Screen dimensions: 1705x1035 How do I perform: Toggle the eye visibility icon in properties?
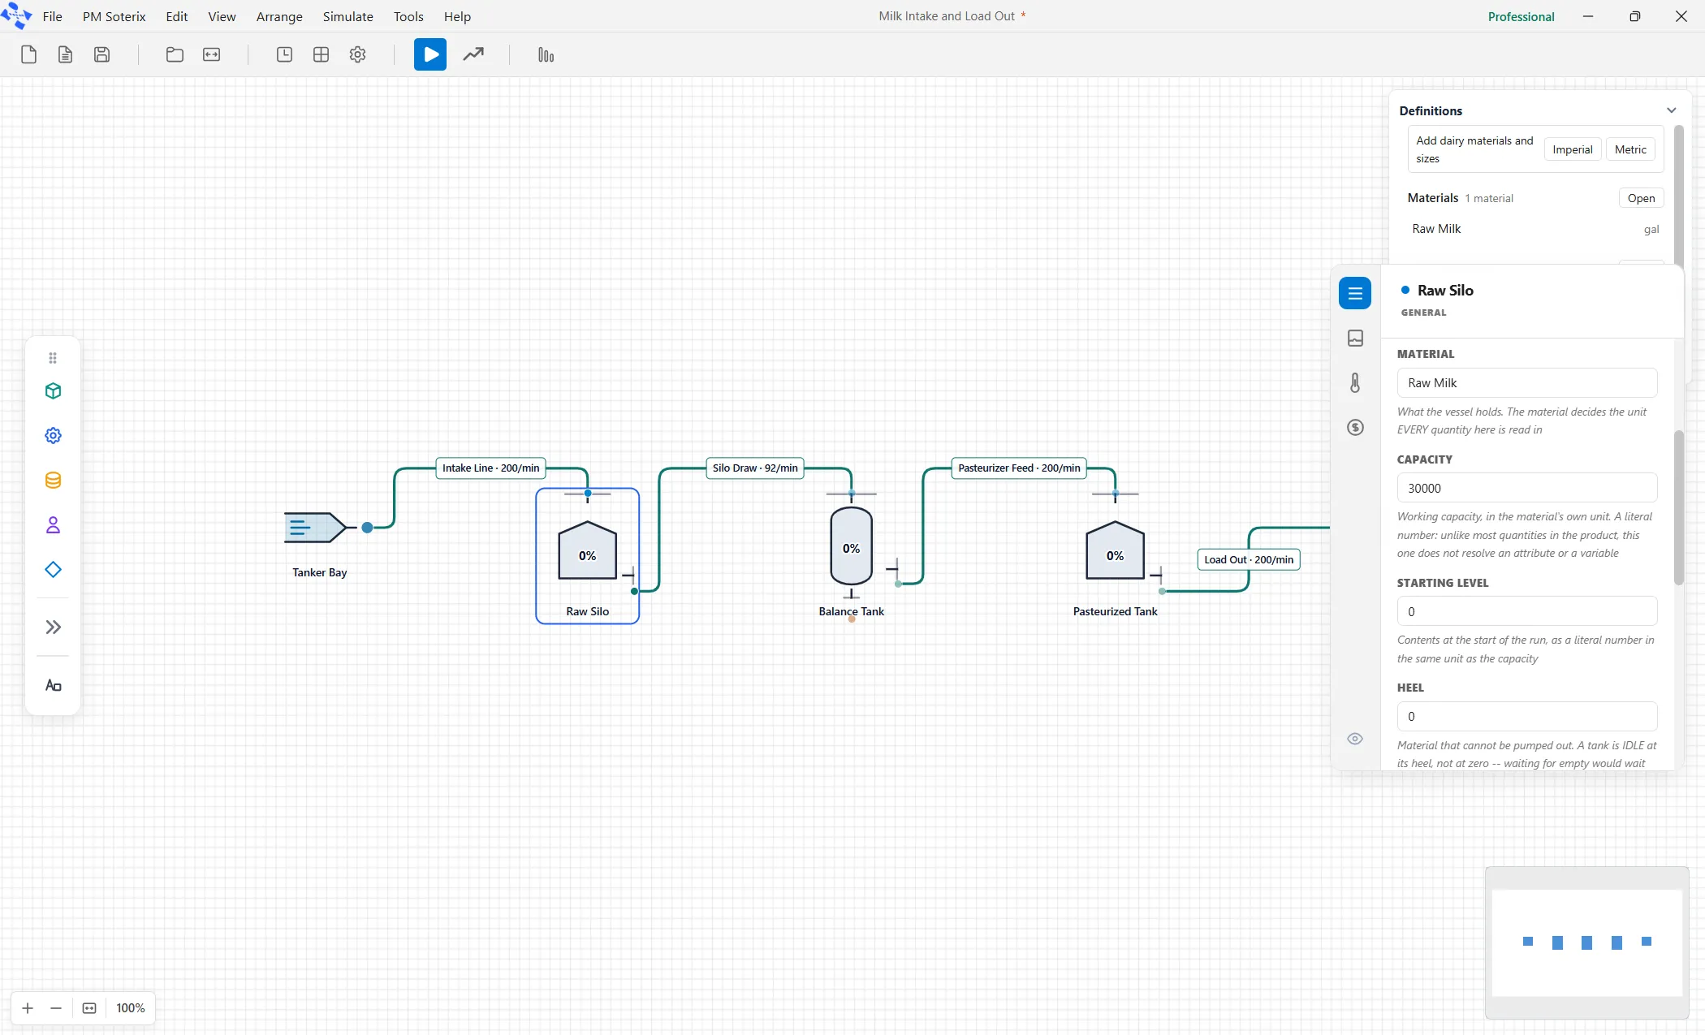pyautogui.click(x=1355, y=739)
